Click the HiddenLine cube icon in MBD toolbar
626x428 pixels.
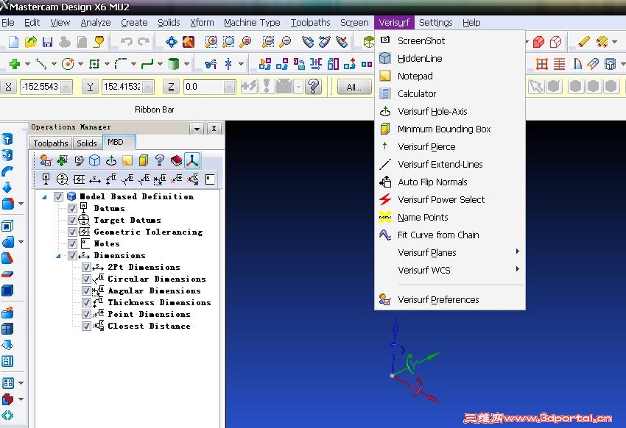click(94, 160)
